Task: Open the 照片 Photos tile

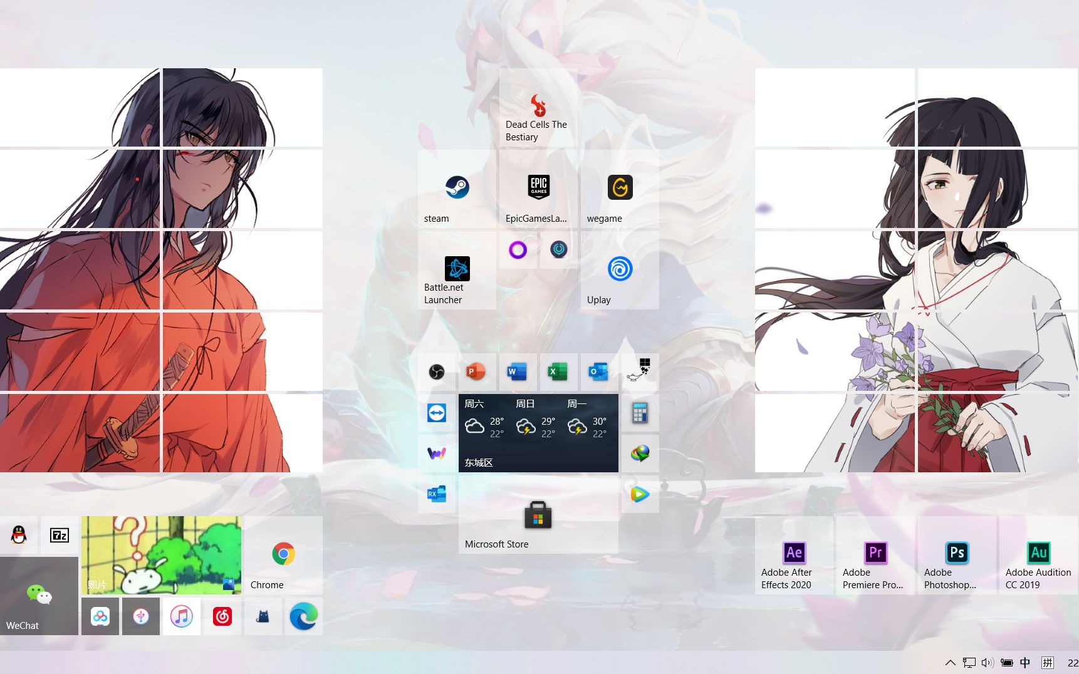Action: [161, 555]
